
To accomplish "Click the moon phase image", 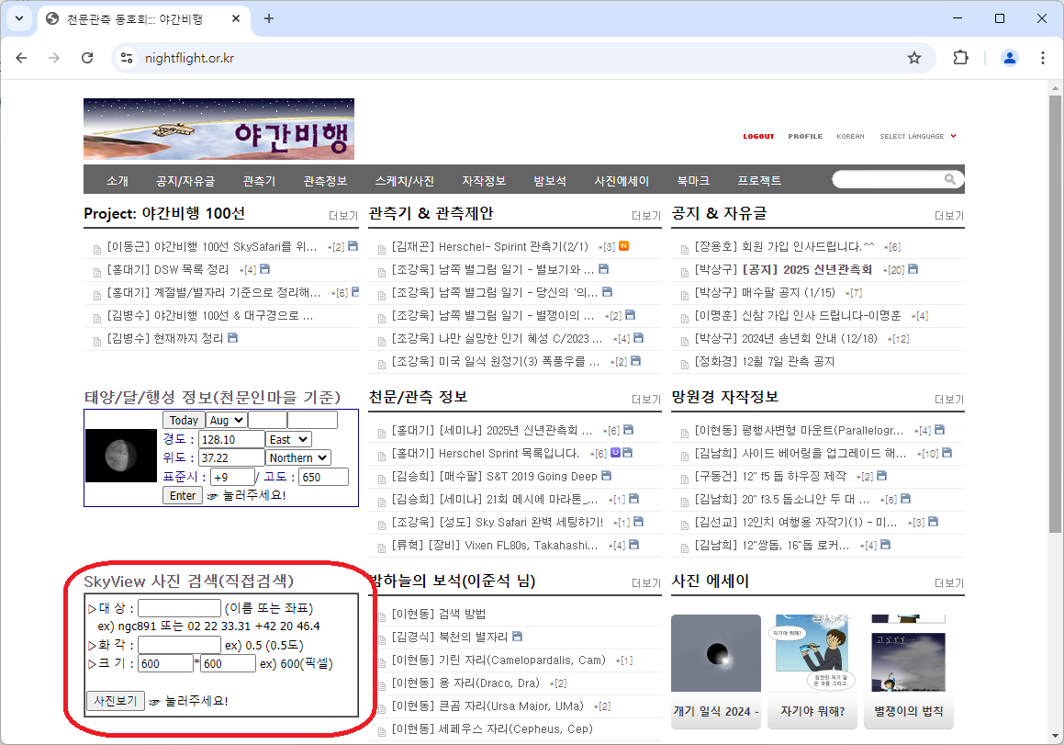I will 121,456.
